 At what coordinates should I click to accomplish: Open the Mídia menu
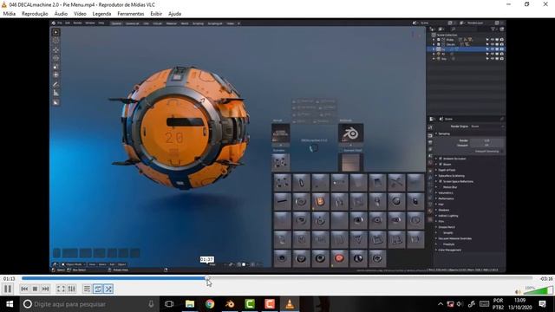tap(10, 14)
